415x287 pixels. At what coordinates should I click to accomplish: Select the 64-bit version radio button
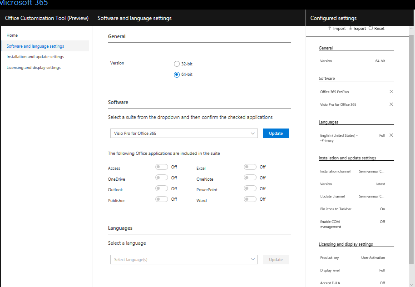tap(177, 74)
